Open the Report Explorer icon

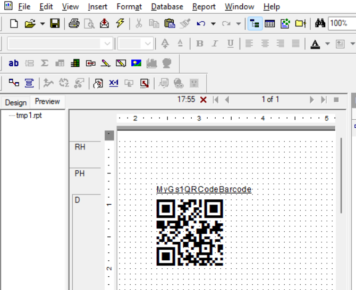pyautogui.click(x=285, y=23)
